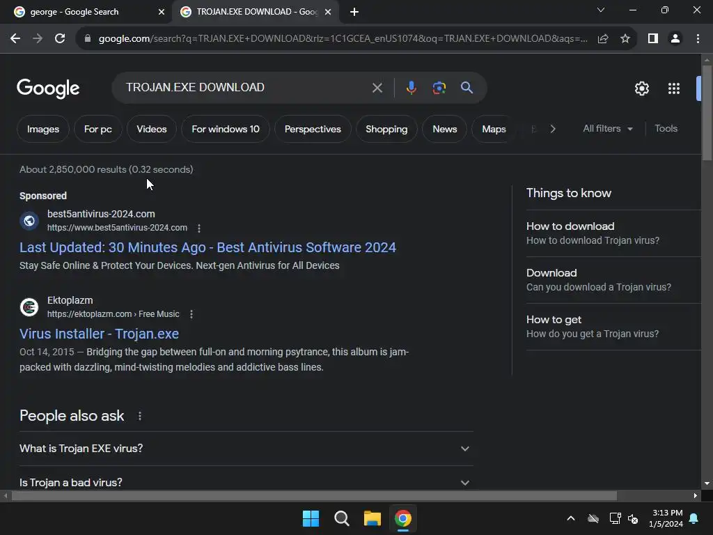Click the browser address bar URL

tap(343, 39)
